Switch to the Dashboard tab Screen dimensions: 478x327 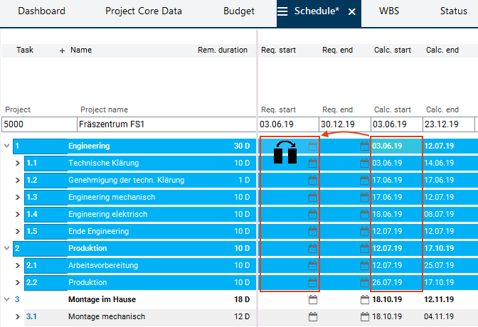click(41, 11)
